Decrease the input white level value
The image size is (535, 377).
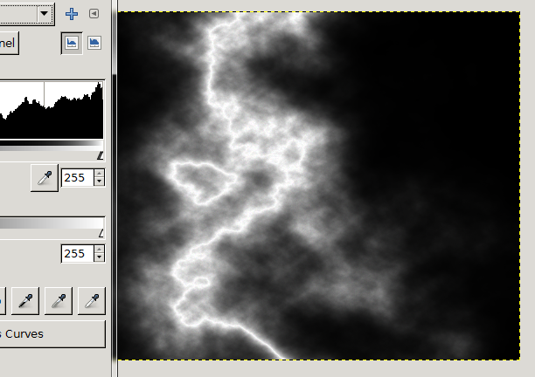point(100,182)
